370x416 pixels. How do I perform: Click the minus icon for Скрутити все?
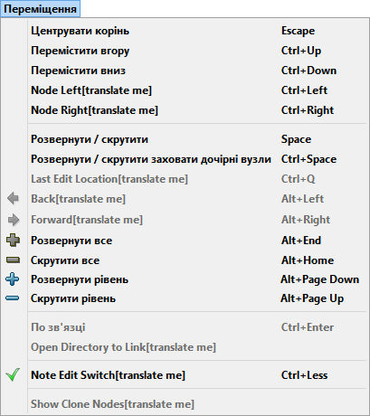click(13, 260)
